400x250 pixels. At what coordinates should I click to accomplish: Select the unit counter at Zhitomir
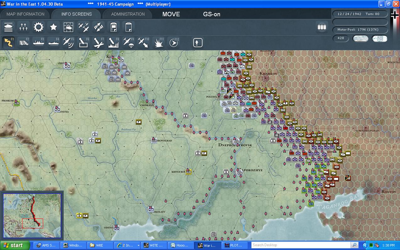[67, 66]
